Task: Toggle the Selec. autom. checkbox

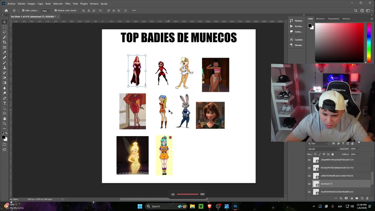Action: (x=23, y=11)
